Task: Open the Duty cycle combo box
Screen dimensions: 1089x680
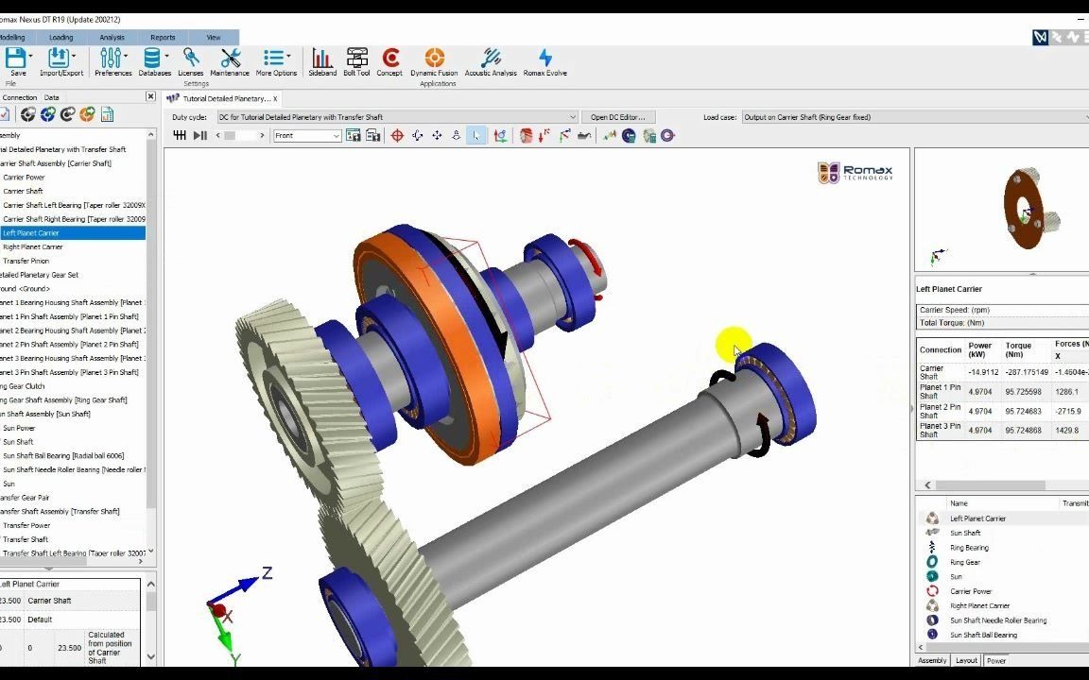Action: [397, 117]
